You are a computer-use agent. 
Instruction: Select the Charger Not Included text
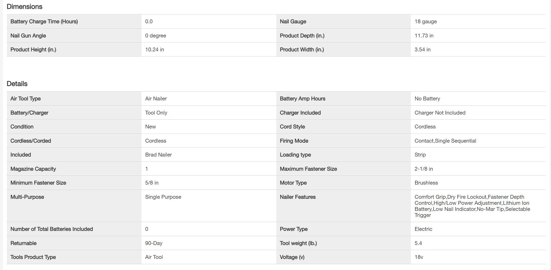click(440, 113)
